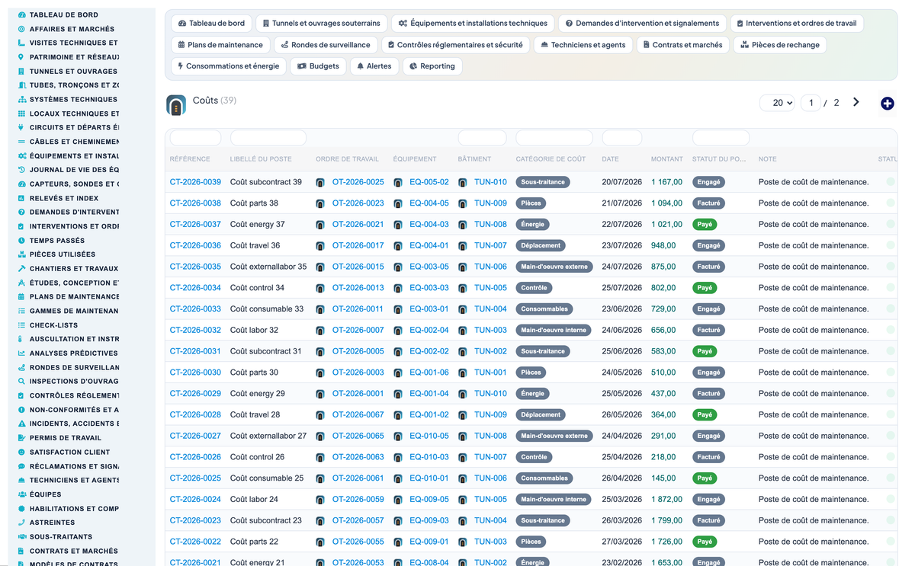Open equipment link EQ-004-03
This screenshot has height=566, width=915.
(429, 225)
